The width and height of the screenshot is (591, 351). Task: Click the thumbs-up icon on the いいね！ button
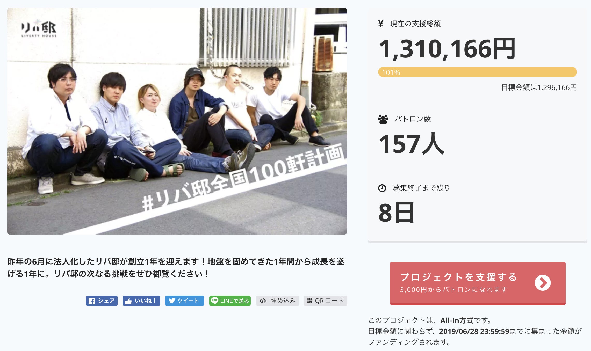coord(128,301)
